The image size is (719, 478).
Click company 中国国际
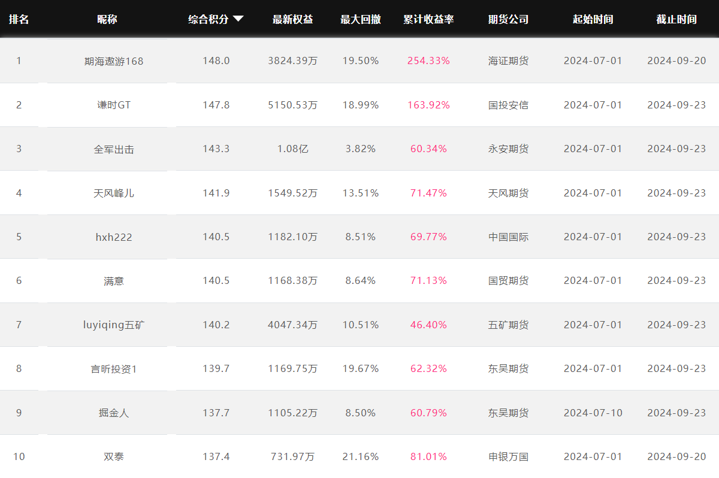coord(508,237)
